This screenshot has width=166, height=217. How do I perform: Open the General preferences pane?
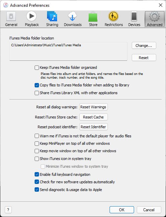tap(11, 19)
